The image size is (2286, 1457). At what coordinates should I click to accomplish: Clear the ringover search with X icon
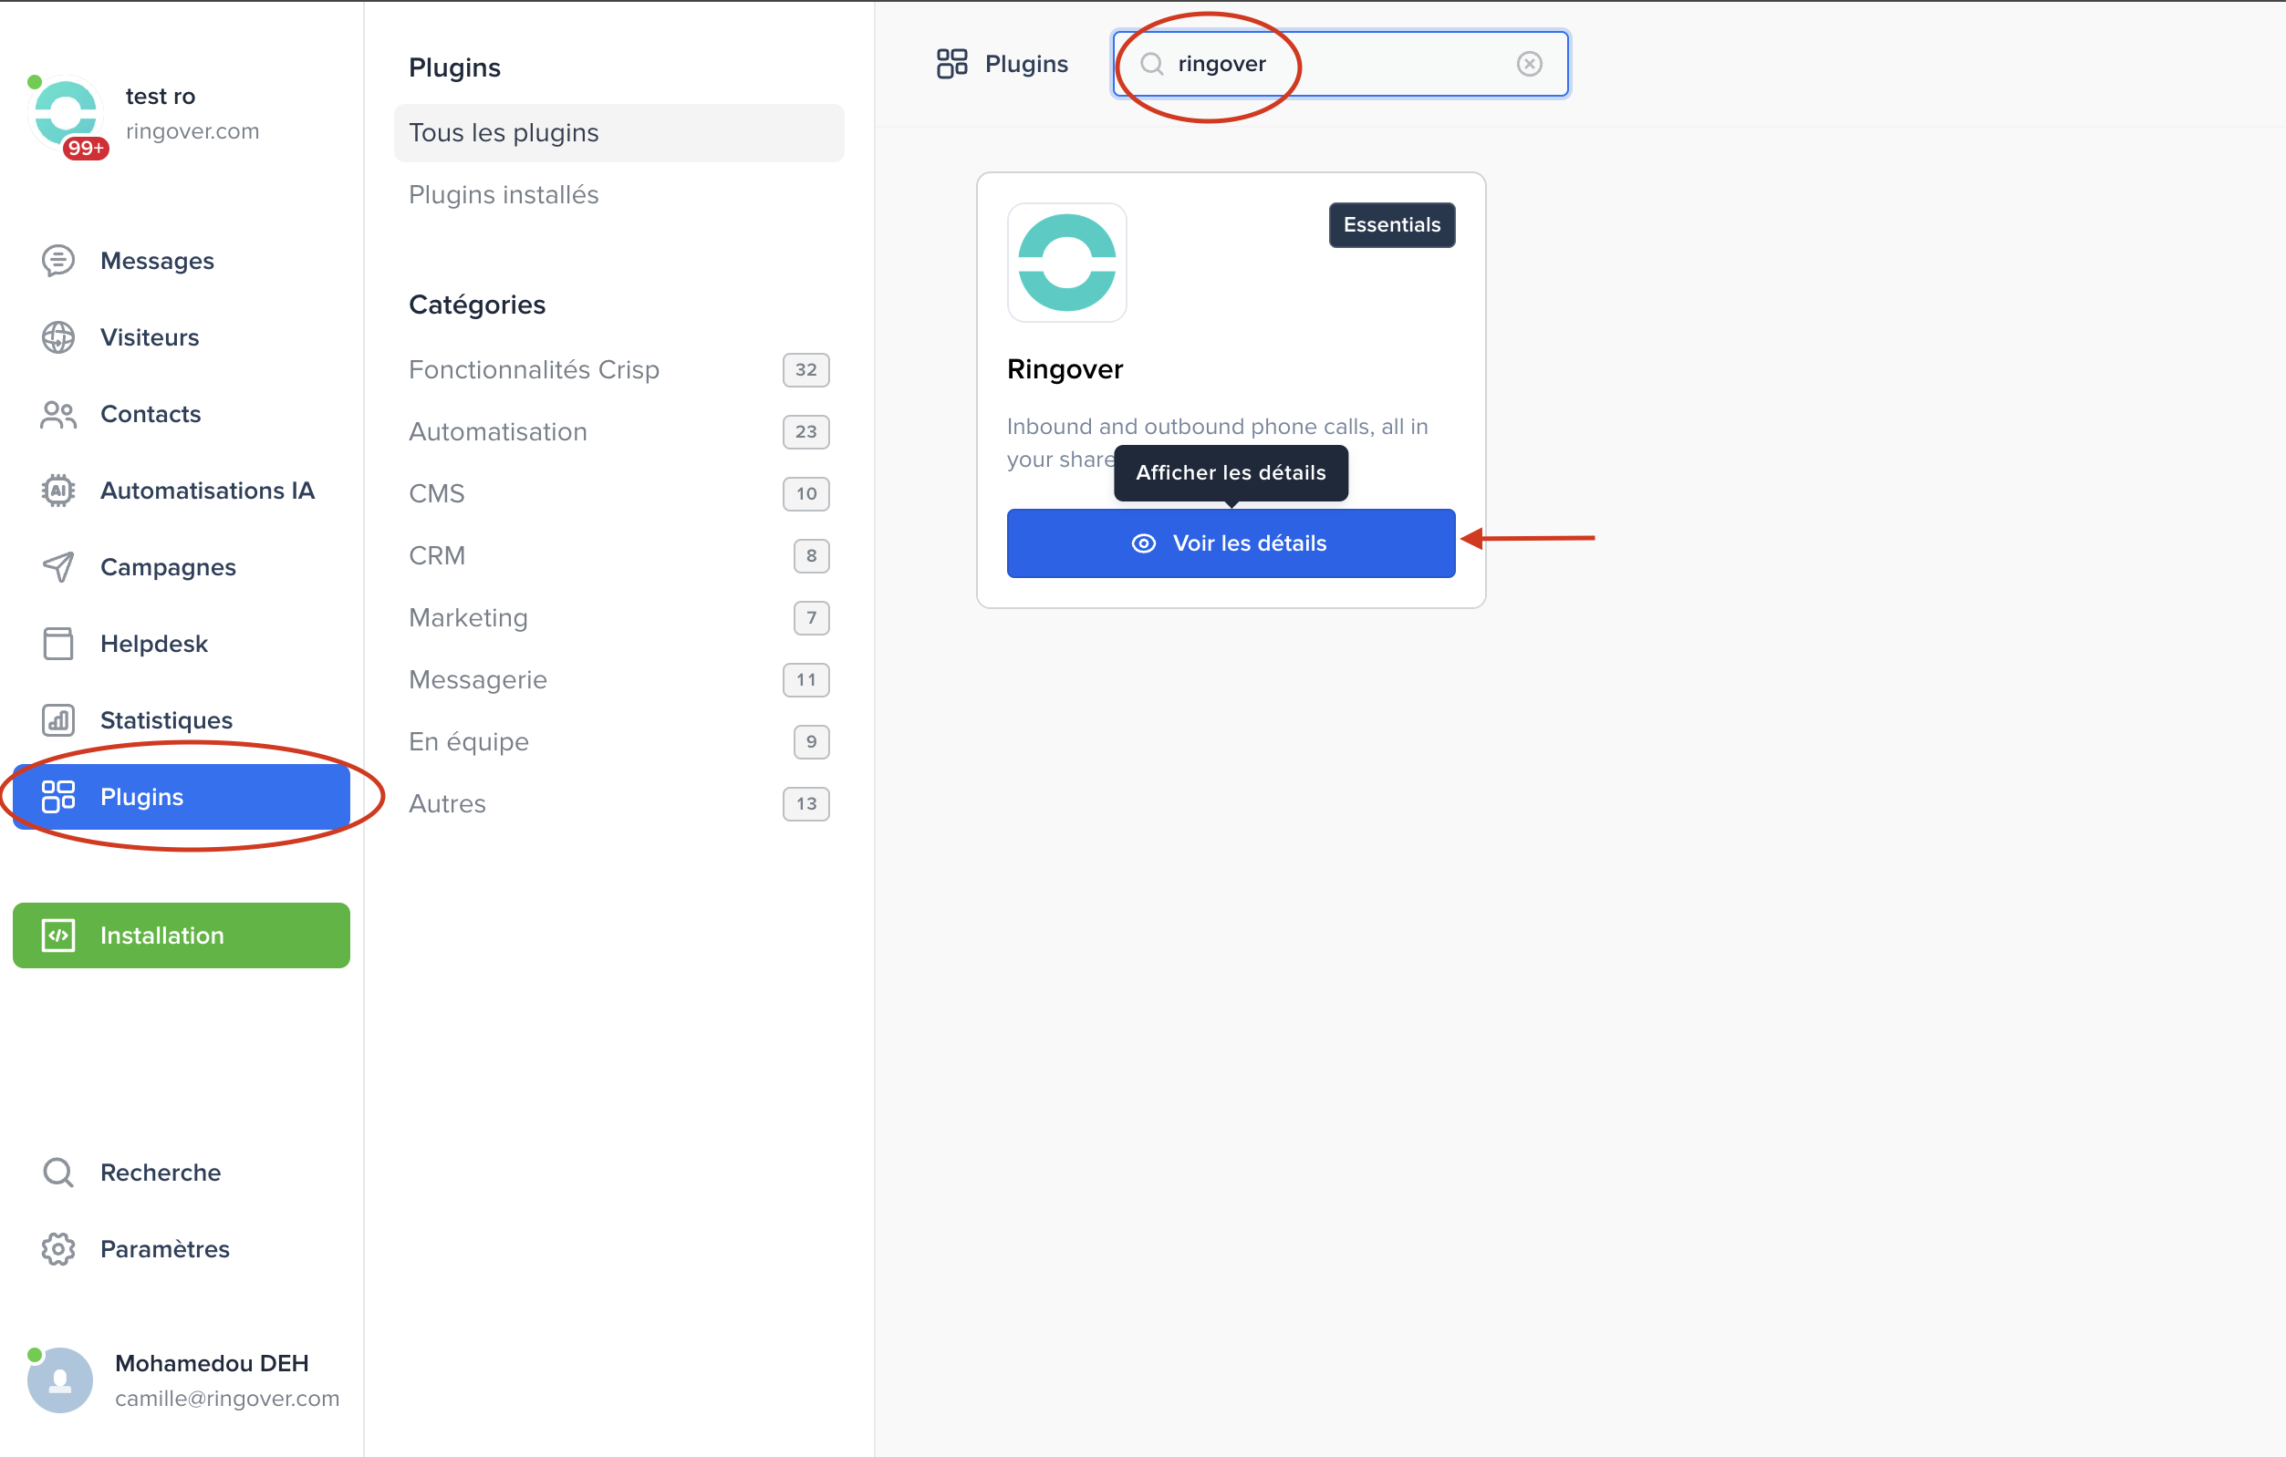coord(1530,64)
